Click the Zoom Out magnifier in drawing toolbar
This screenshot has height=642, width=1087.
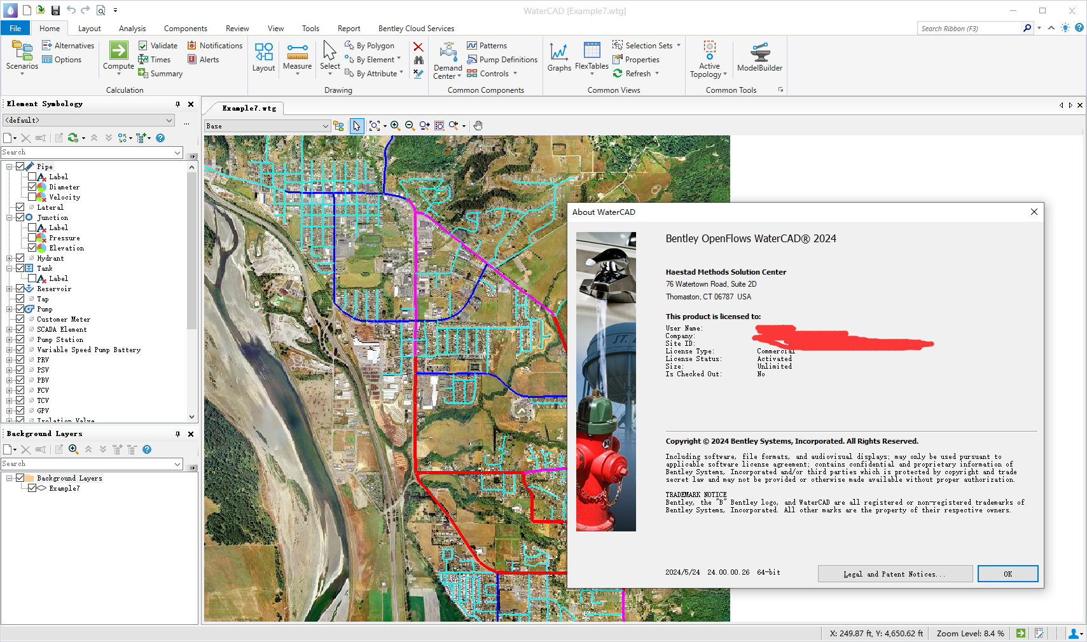410,126
